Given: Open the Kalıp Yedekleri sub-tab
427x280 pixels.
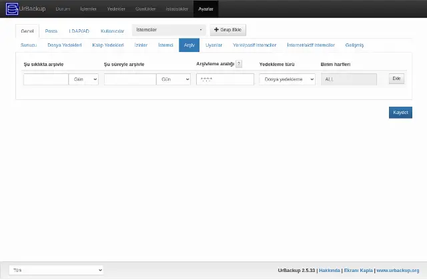Looking at the screenshot, I should (108, 45).
